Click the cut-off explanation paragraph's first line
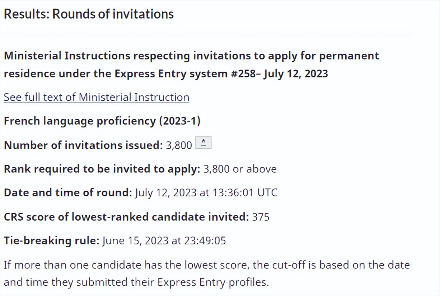Viewport: 440px width, 296px height. click(207, 265)
